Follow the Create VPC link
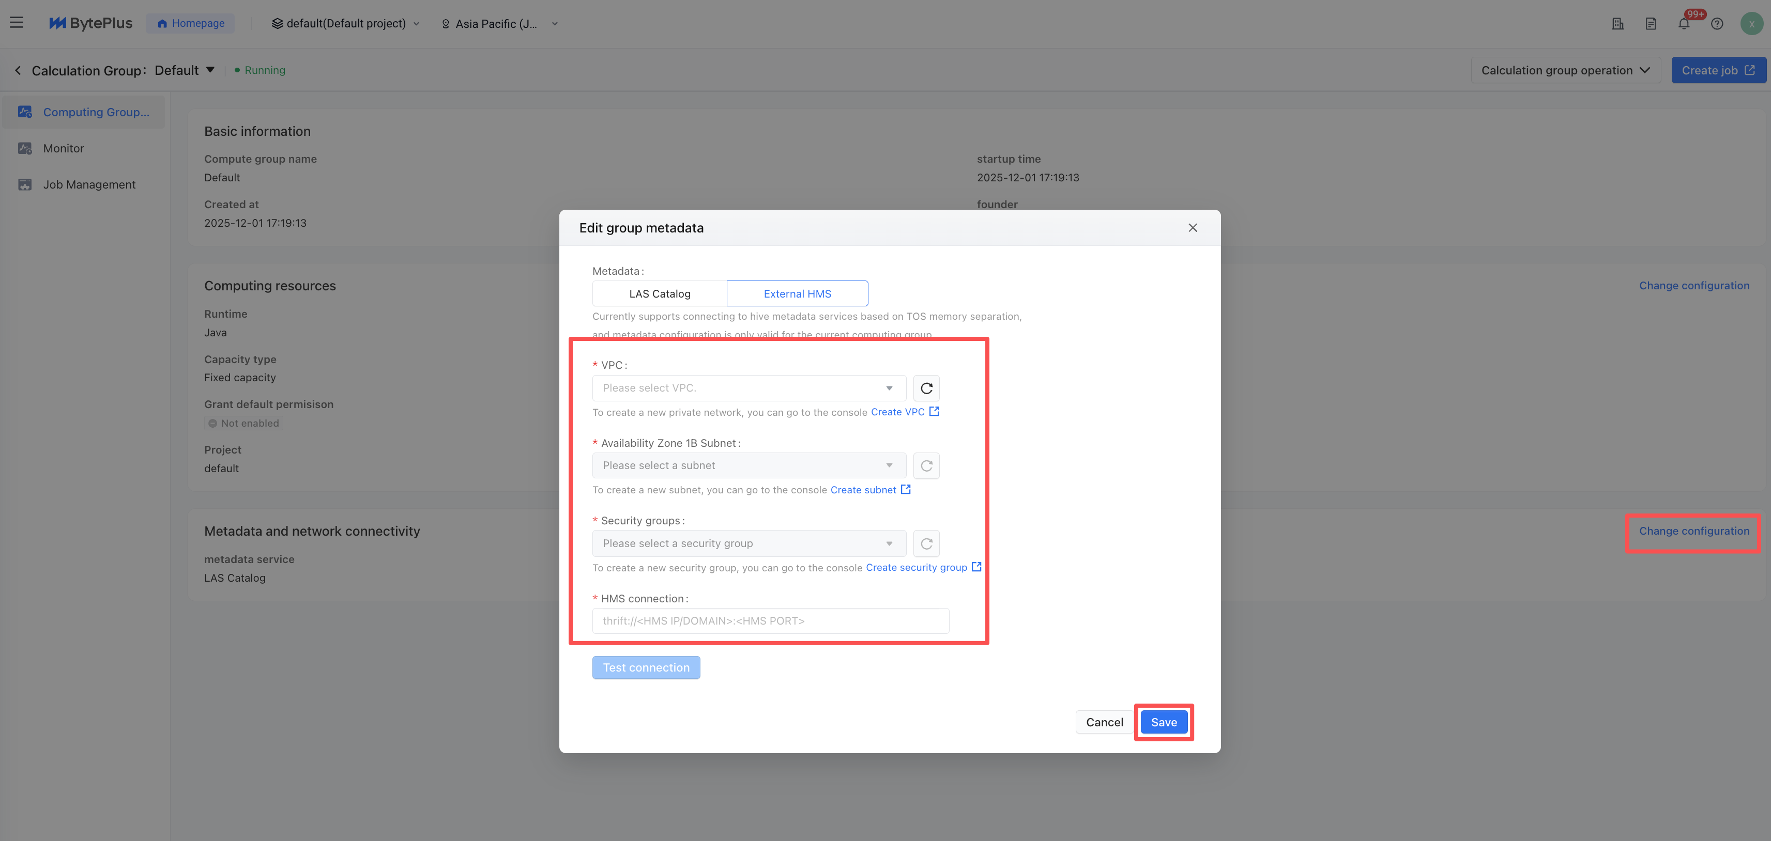 (897, 412)
